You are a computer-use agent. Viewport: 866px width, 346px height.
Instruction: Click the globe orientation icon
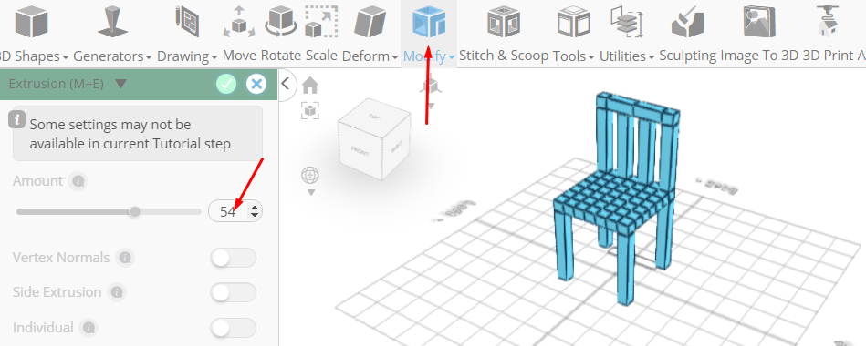310,176
